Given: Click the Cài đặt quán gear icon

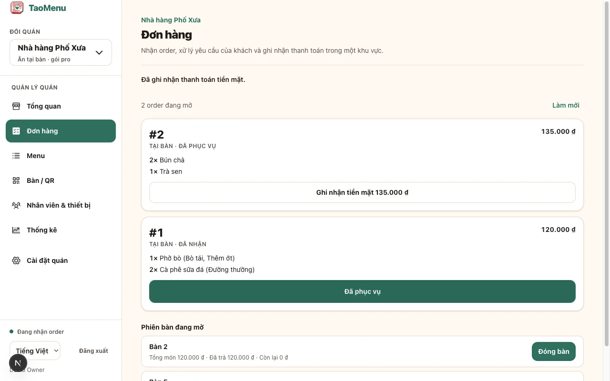Looking at the screenshot, I should (x=16, y=261).
